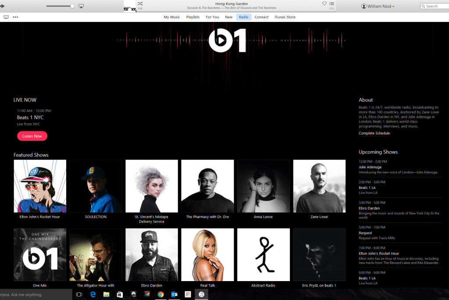Select Elton John's Rocket Hour upcoming listing
The image size is (449, 300).
coord(379,253)
